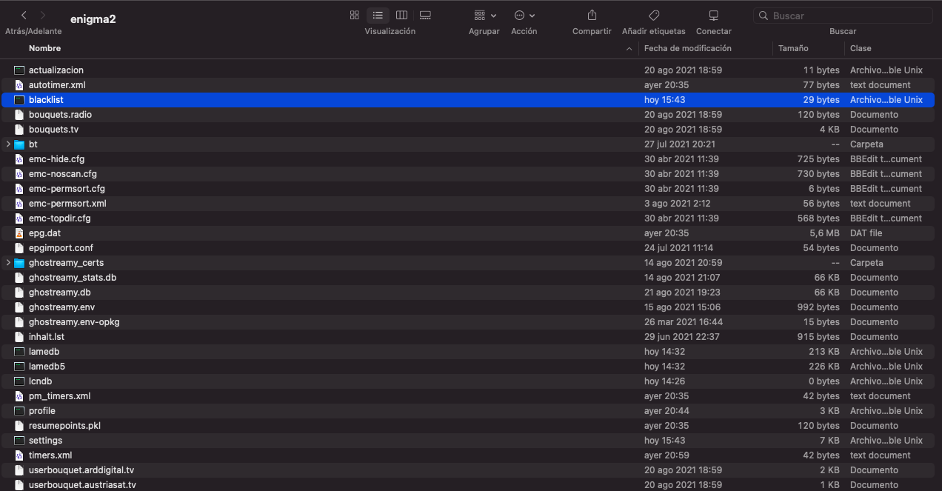Sort by Tamaño column header
The height and width of the screenshot is (491, 942).
793,48
